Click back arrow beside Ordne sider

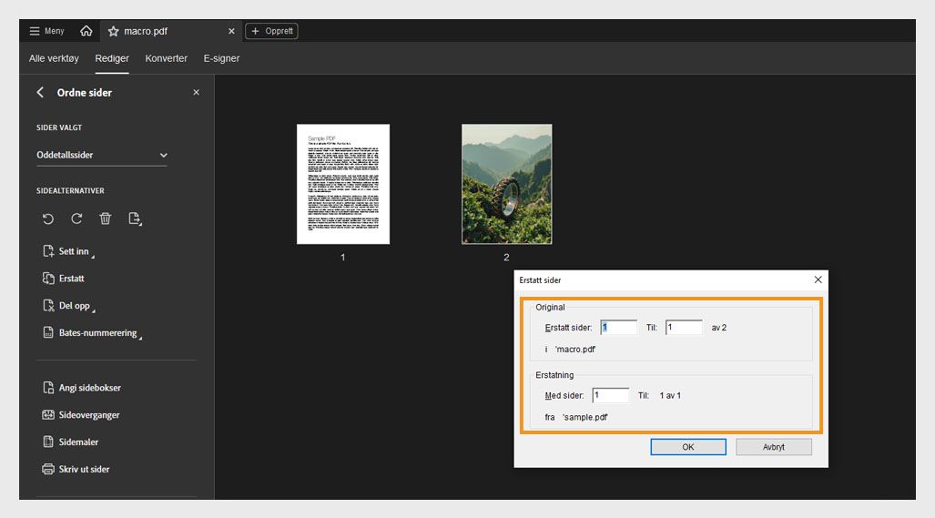coord(40,93)
